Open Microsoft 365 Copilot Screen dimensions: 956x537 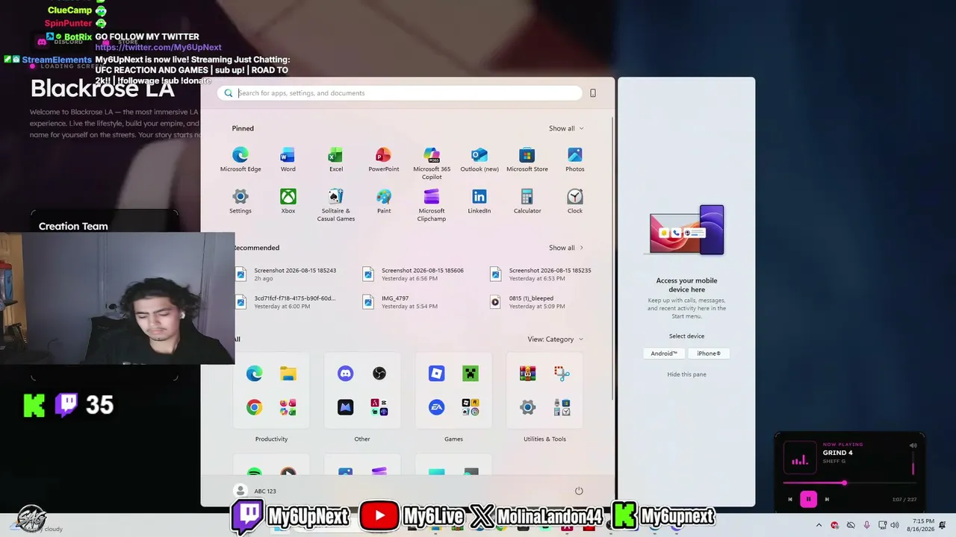coord(432,163)
